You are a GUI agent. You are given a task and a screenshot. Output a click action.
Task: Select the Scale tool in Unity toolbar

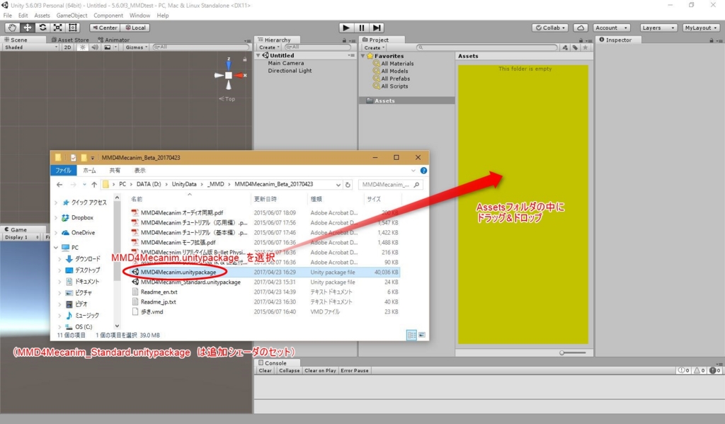pyautogui.click(x=57, y=28)
